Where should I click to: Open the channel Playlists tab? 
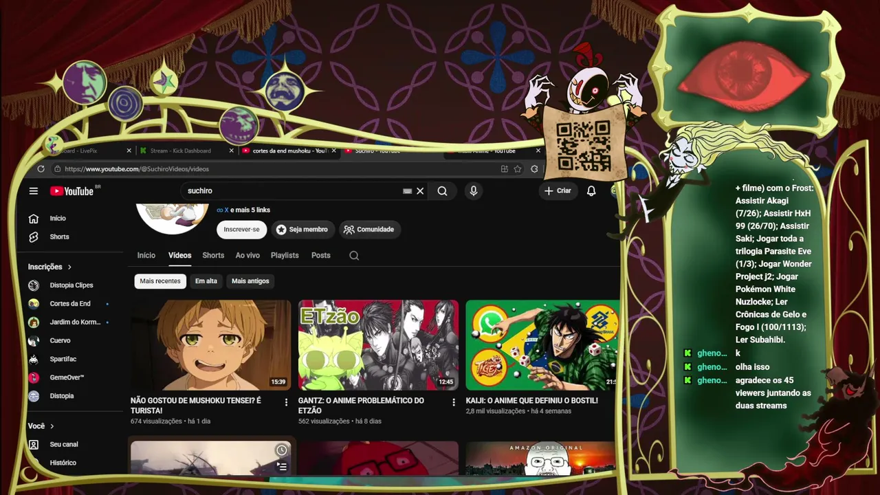tap(285, 256)
